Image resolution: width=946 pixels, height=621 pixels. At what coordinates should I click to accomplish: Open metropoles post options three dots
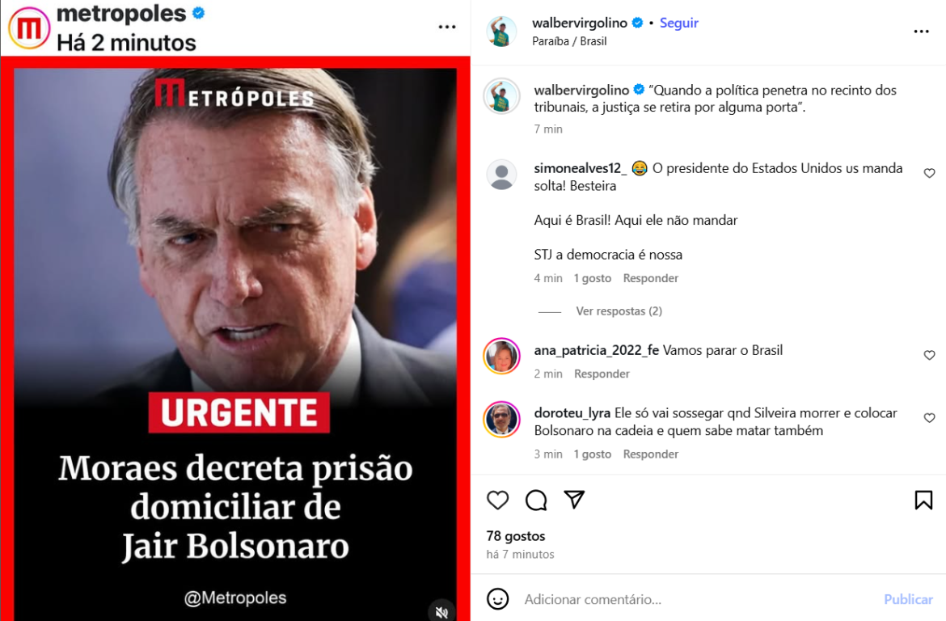[447, 27]
